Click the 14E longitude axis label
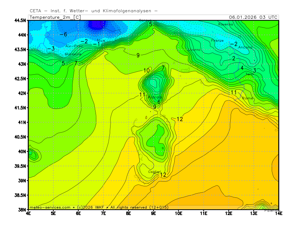This screenshot has height=230, width=307. [x=278, y=213]
